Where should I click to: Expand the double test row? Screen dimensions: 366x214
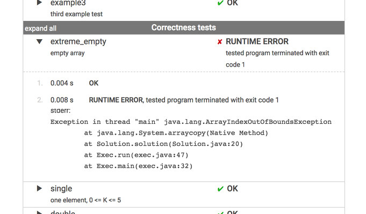tap(39, 212)
